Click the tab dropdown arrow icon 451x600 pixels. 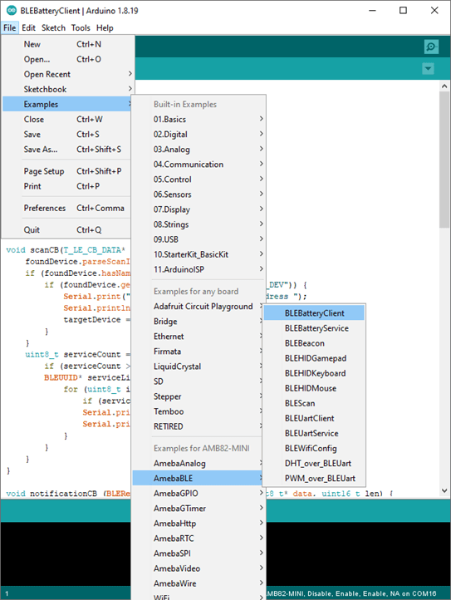point(428,69)
